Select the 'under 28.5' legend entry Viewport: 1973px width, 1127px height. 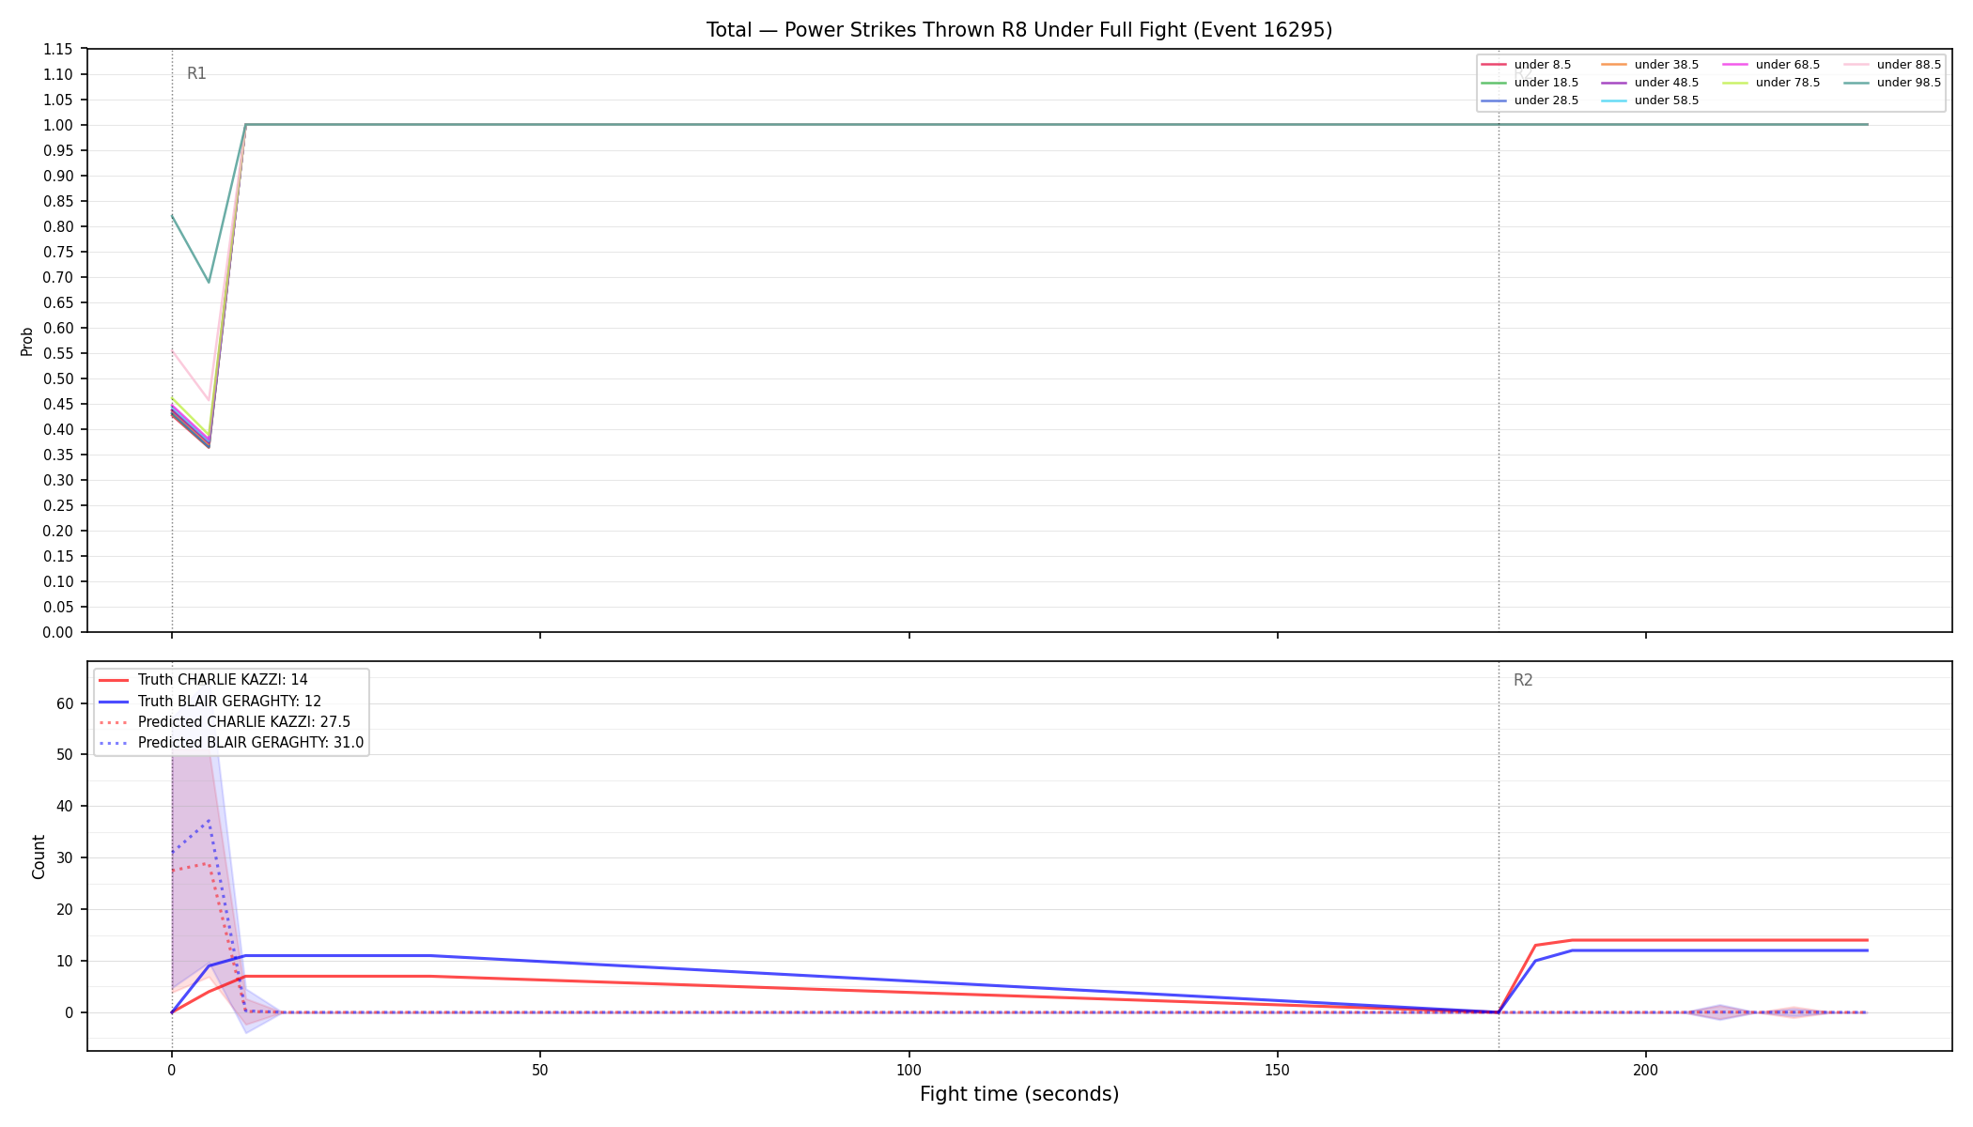tap(1530, 100)
